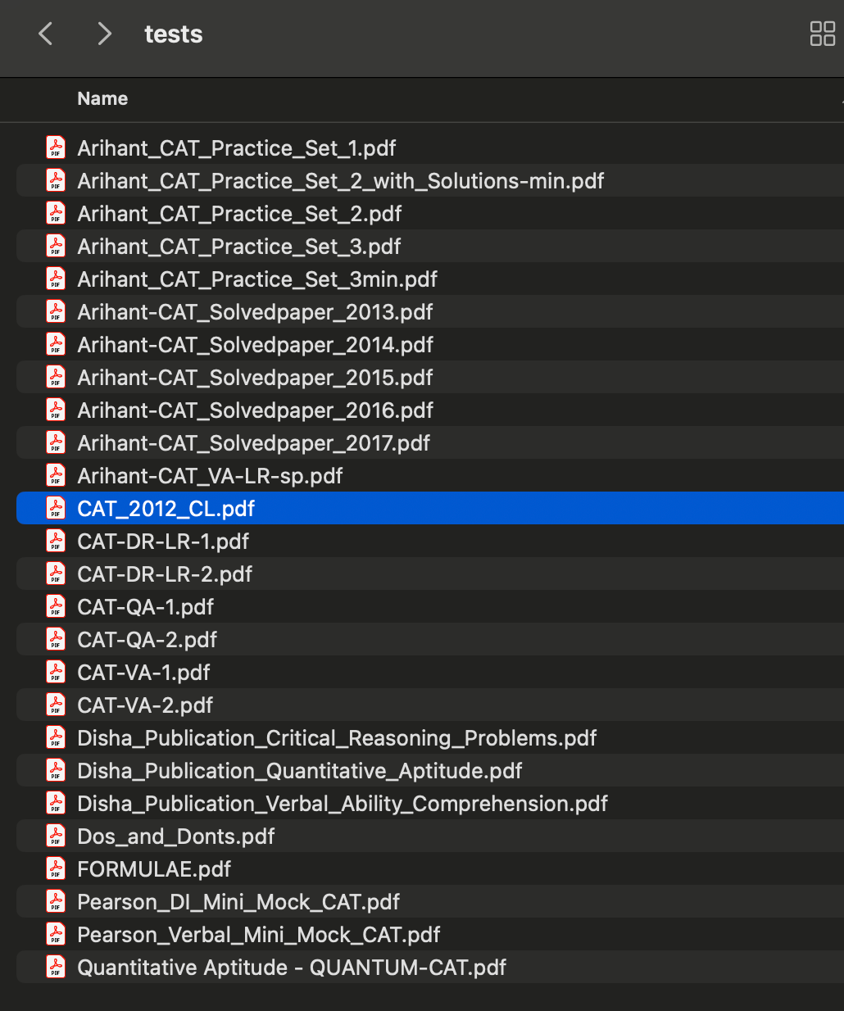Click the tests folder title
844x1011 pixels.
(174, 34)
